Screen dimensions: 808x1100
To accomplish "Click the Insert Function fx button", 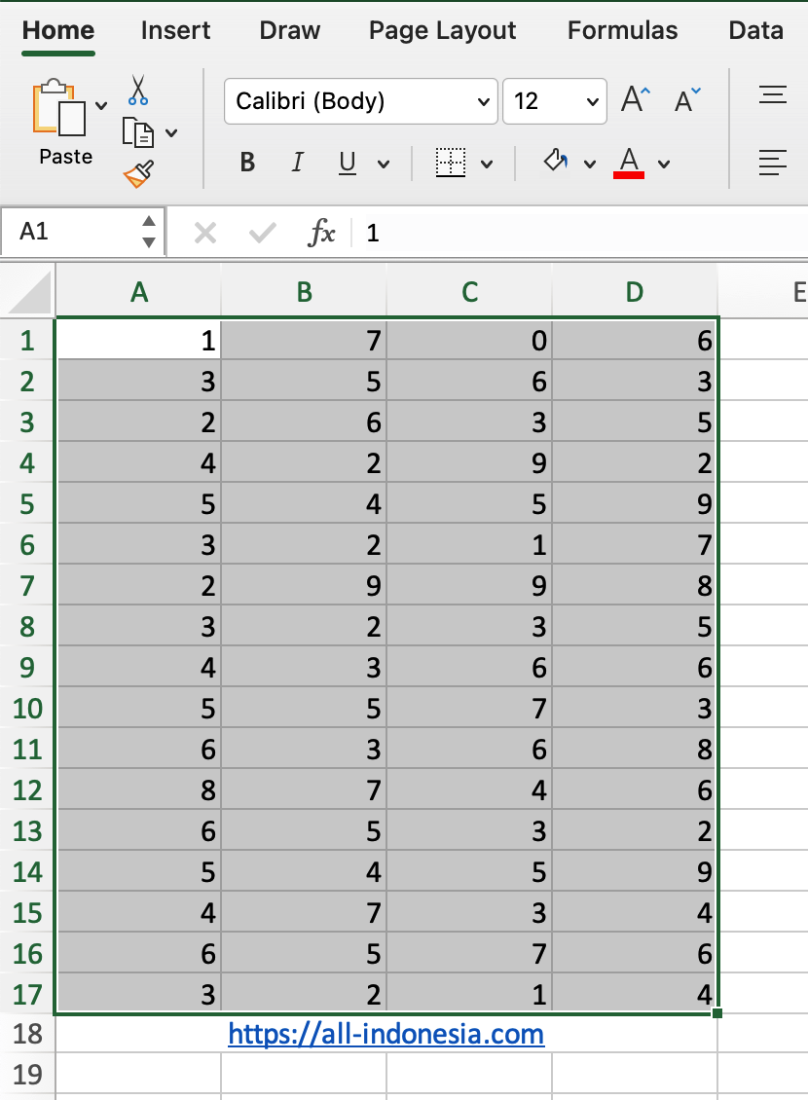I will tap(321, 232).
